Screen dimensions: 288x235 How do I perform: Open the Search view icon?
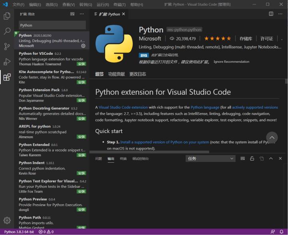coord(7,31)
